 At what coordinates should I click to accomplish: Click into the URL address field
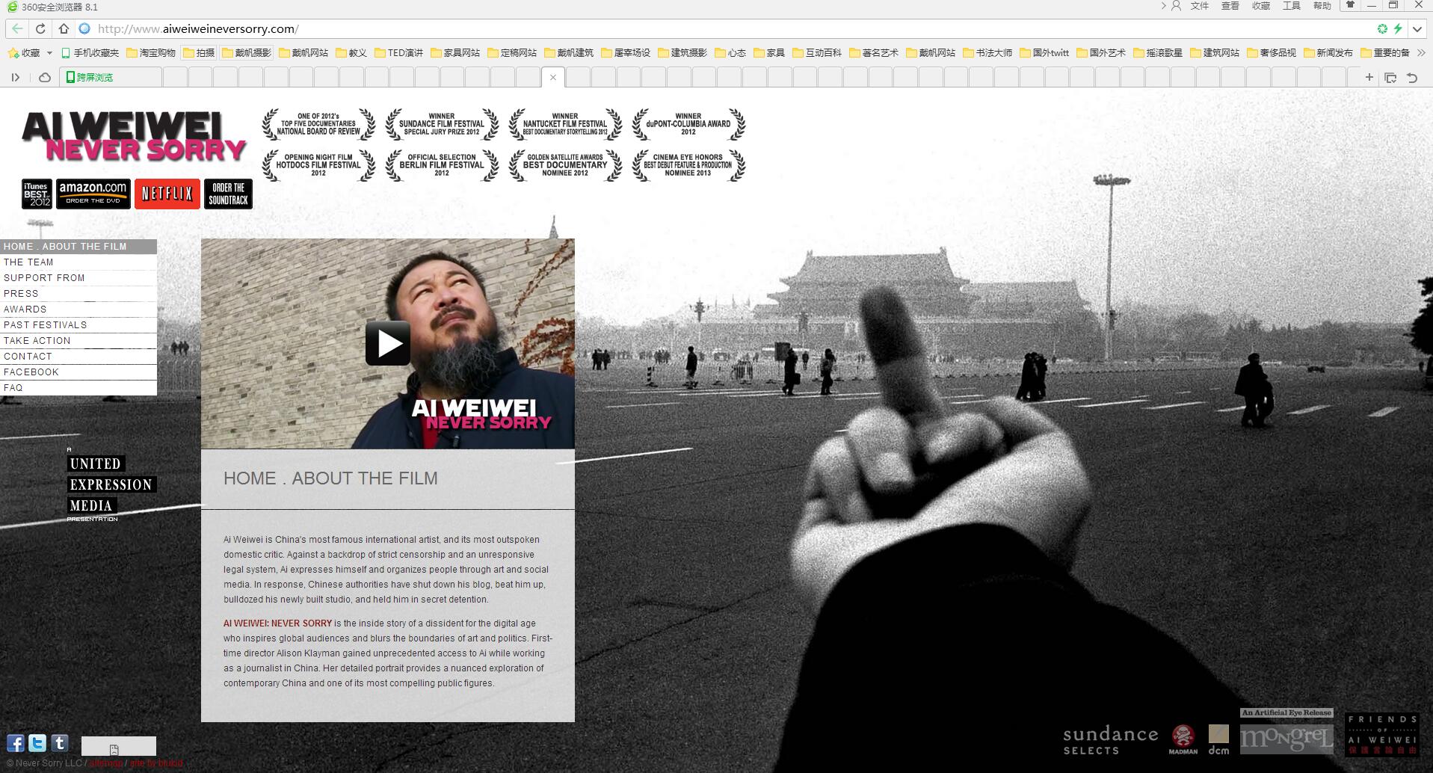point(523,29)
